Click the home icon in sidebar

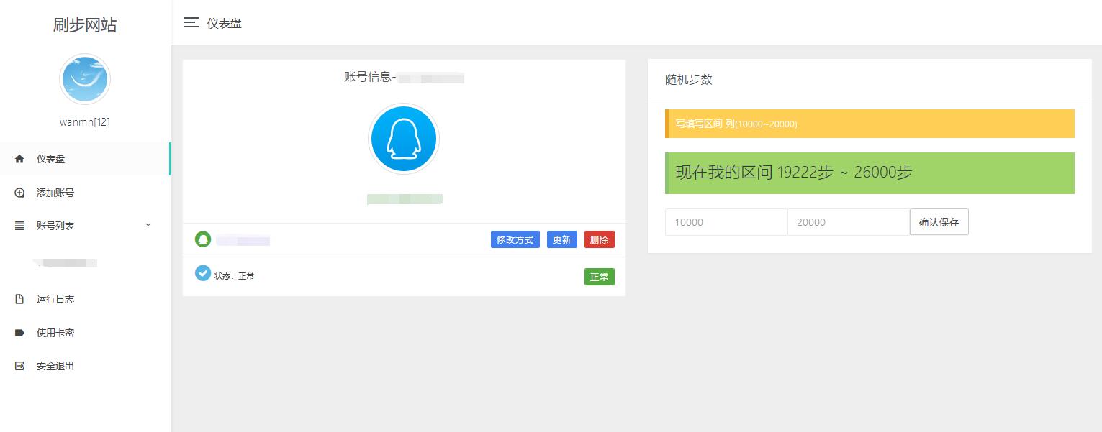[19, 159]
